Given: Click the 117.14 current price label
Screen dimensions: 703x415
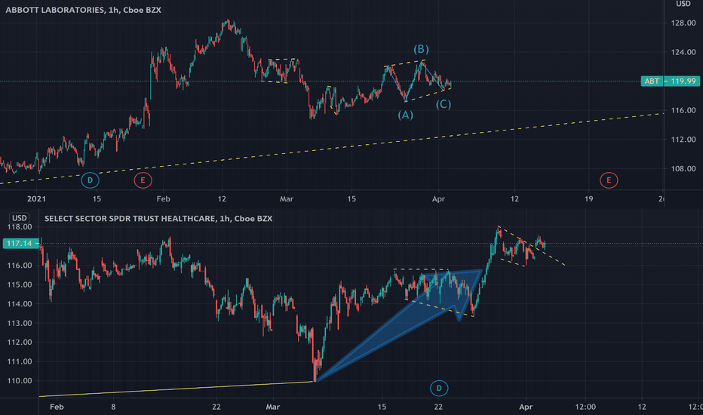Looking at the screenshot, I should [x=20, y=243].
